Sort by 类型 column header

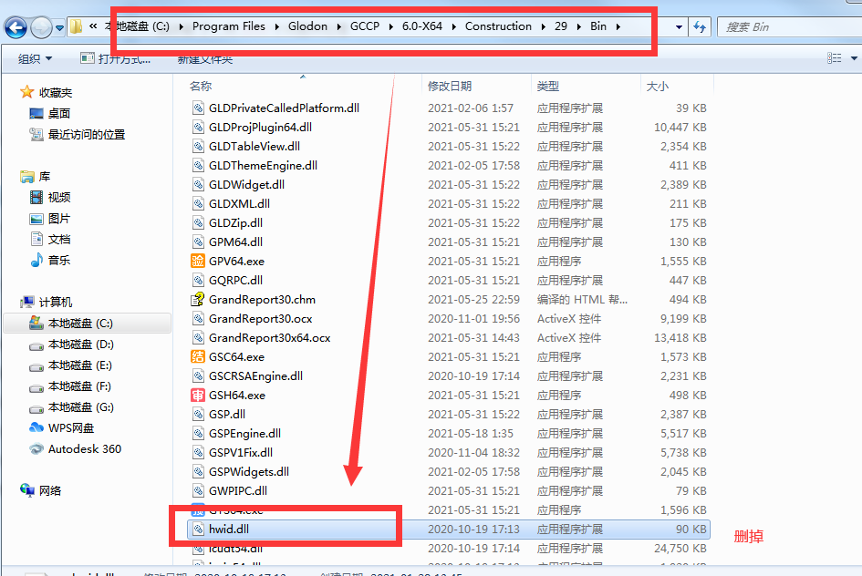point(548,87)
